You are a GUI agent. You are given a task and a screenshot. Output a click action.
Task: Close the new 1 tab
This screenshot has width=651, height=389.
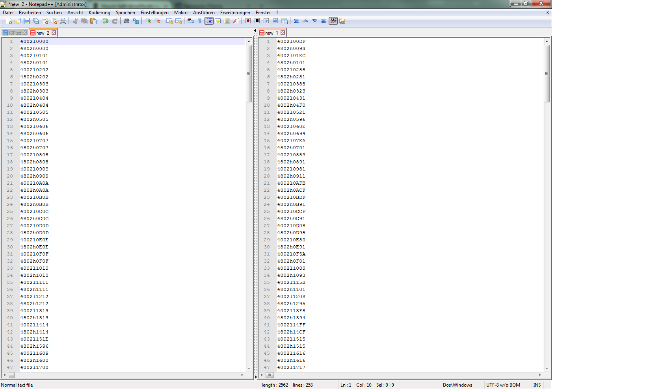283,33
